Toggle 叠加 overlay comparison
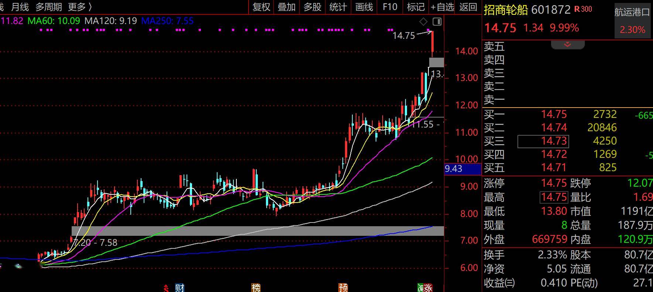The width and height of the screenshot is (653, 292). coord(287,7)
